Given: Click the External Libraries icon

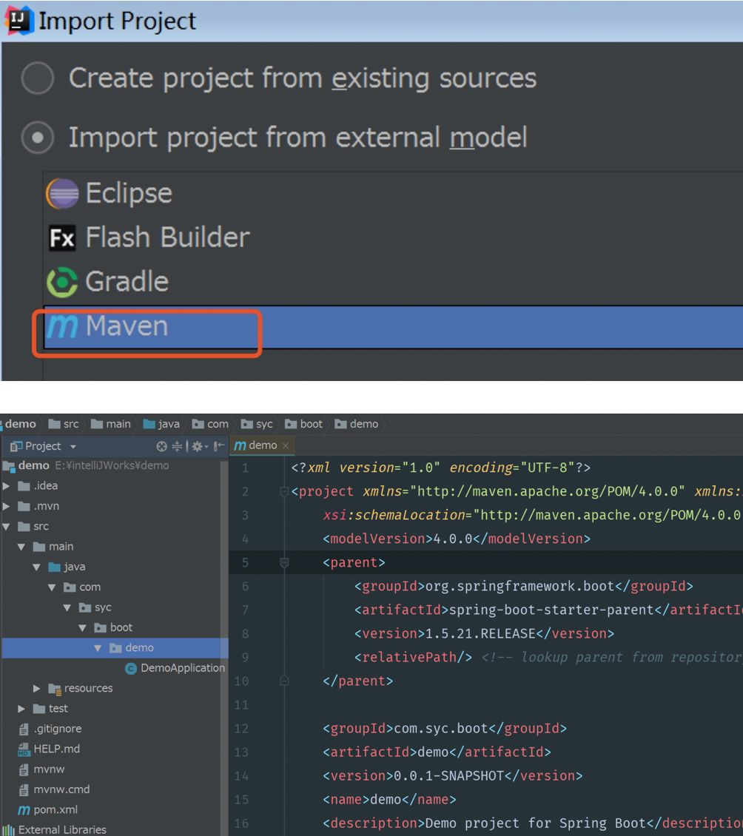Looking at the screenshot, I should coord(8,830).
